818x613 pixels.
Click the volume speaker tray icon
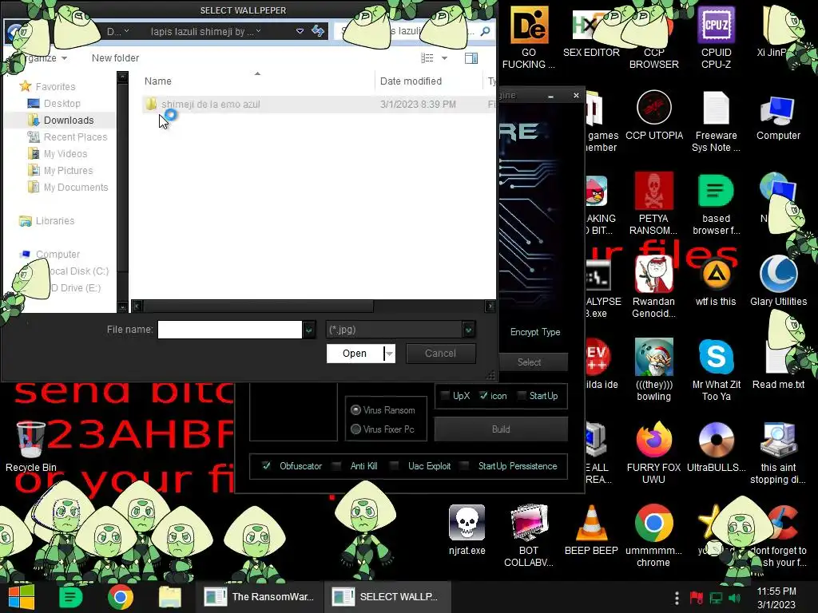[x=735, y=597]
